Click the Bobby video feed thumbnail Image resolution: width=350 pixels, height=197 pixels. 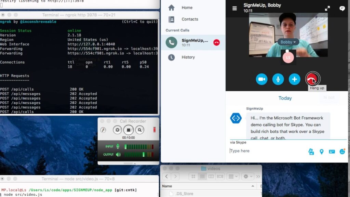(x=288, y=35)
